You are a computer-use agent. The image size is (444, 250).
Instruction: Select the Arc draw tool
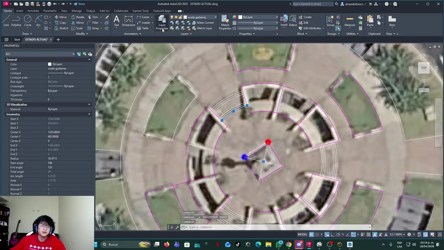(39, 21)
